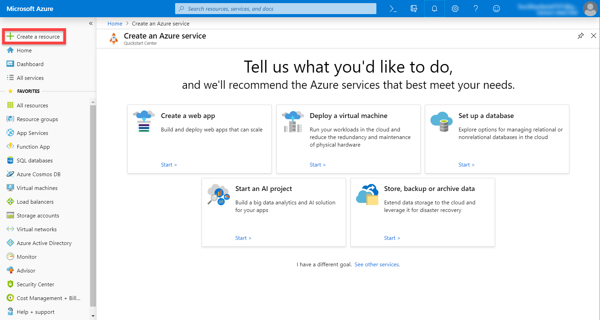Open Resource groups text in favorites

[37, 119]
